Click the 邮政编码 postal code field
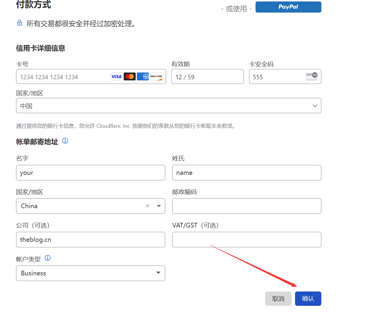 pos(246,206)
